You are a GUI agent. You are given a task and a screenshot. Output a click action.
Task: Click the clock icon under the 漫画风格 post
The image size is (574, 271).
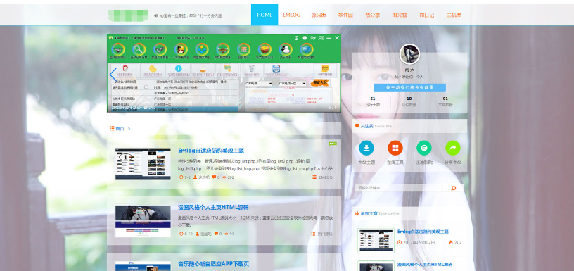181,234
